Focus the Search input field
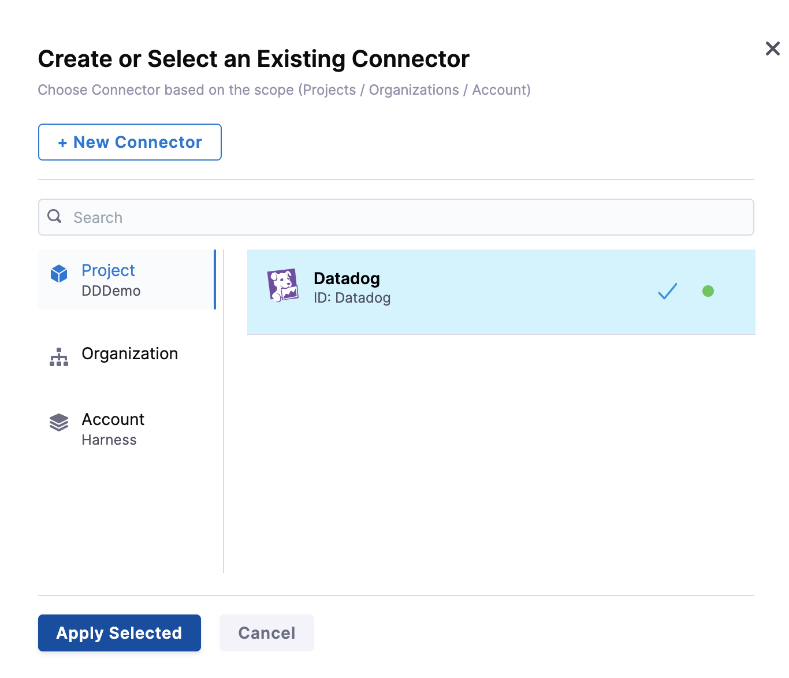Viewport: 789px width, 678px height. click(x=404, y=218)
